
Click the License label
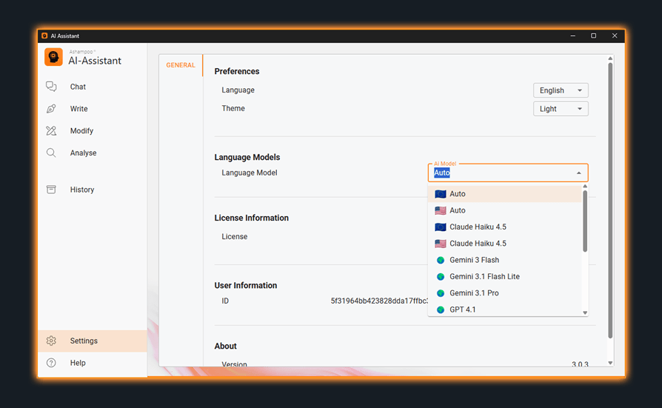pos(234,236)
